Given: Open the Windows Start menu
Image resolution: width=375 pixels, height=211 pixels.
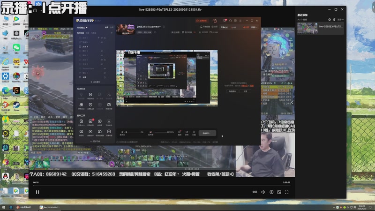Looking at the screenshot, I should pos(3,207).
